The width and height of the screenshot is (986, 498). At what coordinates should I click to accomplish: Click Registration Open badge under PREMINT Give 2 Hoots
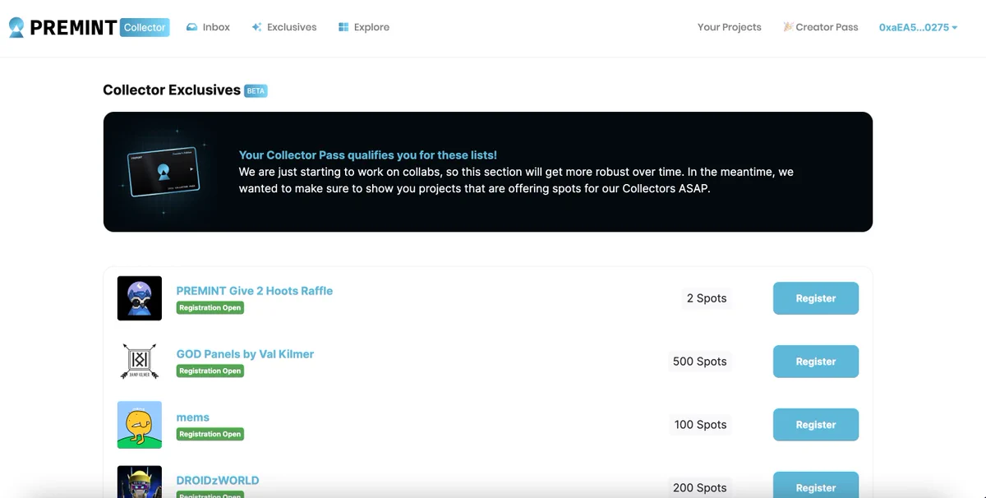210,308
